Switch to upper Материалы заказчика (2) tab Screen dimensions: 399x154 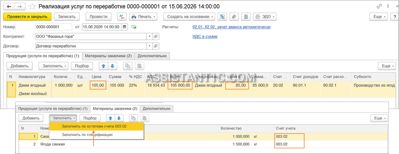108,56
